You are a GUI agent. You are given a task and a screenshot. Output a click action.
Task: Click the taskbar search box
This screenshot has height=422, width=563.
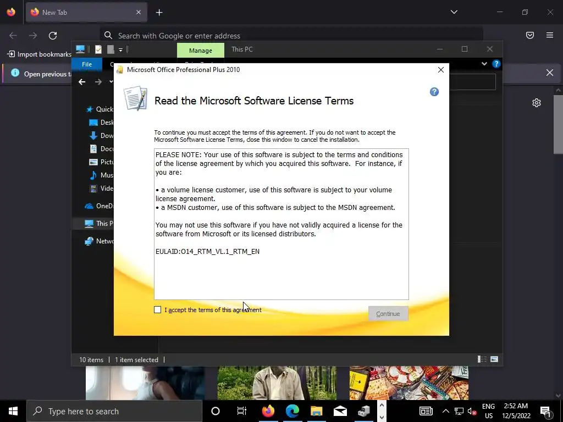click(x=114, y=411)
